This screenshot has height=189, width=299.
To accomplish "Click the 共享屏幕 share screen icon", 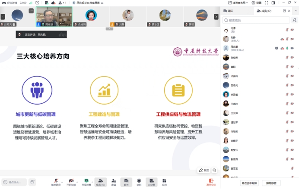I will [x=87, y=181].
